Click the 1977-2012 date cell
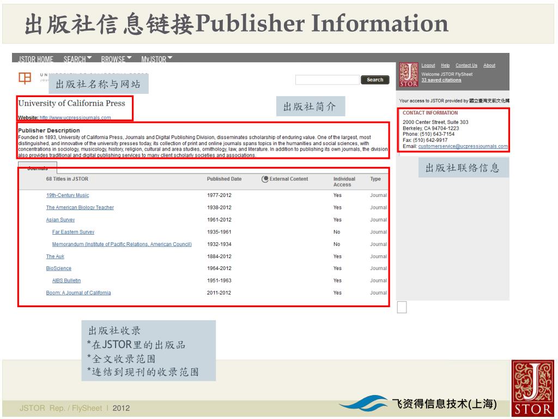This screenshot has width=558, height=419. click(x=219, y=195)
